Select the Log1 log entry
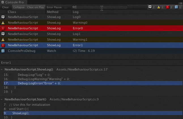 (91, 34)
